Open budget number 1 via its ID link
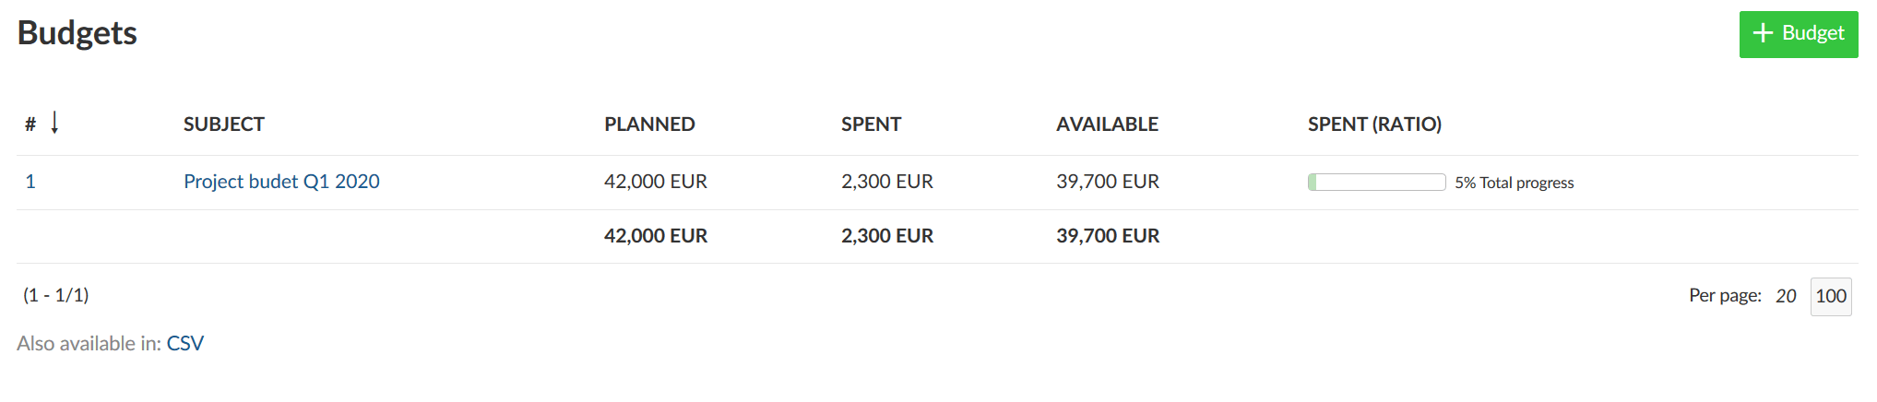 pos(30,182)
